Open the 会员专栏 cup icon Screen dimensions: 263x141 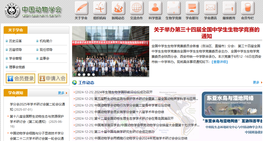click(x=247, y=8)
